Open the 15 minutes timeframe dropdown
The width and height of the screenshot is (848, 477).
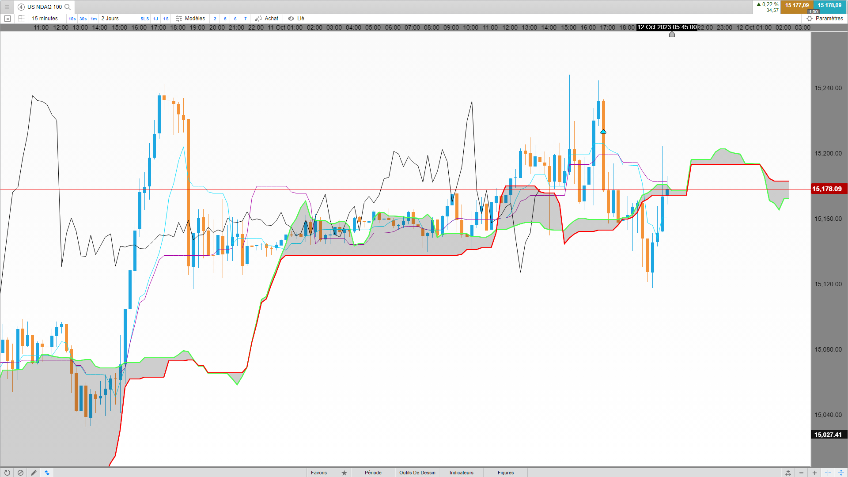click(x=45, y=19)
